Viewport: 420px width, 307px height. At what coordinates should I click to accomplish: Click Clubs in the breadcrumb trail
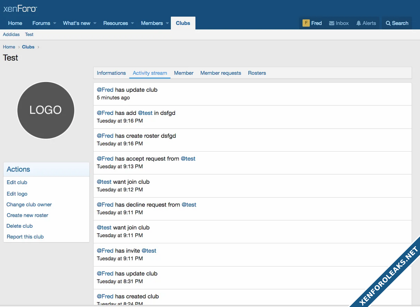coord(28,47)
